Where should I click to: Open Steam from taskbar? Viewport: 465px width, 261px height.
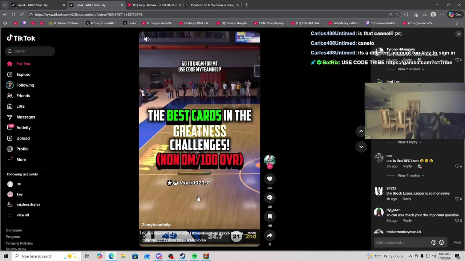point(182,256)
